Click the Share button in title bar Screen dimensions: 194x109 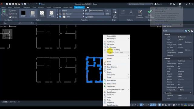click(42, 4)
